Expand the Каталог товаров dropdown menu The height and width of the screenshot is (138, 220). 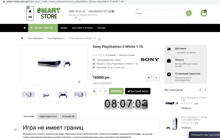43,28
